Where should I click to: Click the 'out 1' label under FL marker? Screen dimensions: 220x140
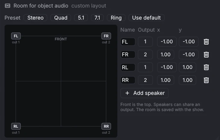tap(16, 42)
